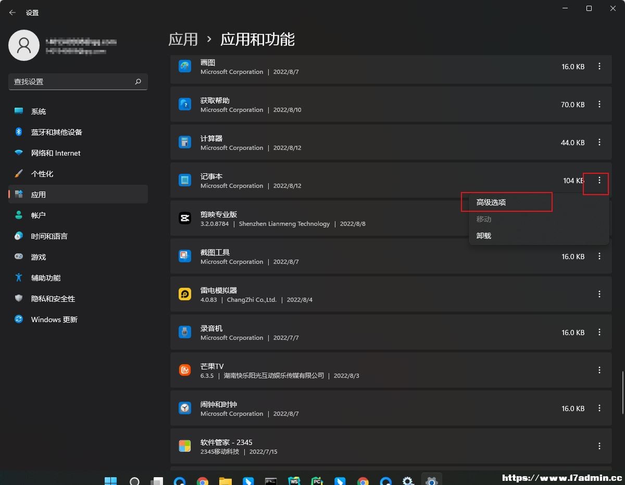
Task: Click the search magnifier in 查找设置 box
Action: 138,82
